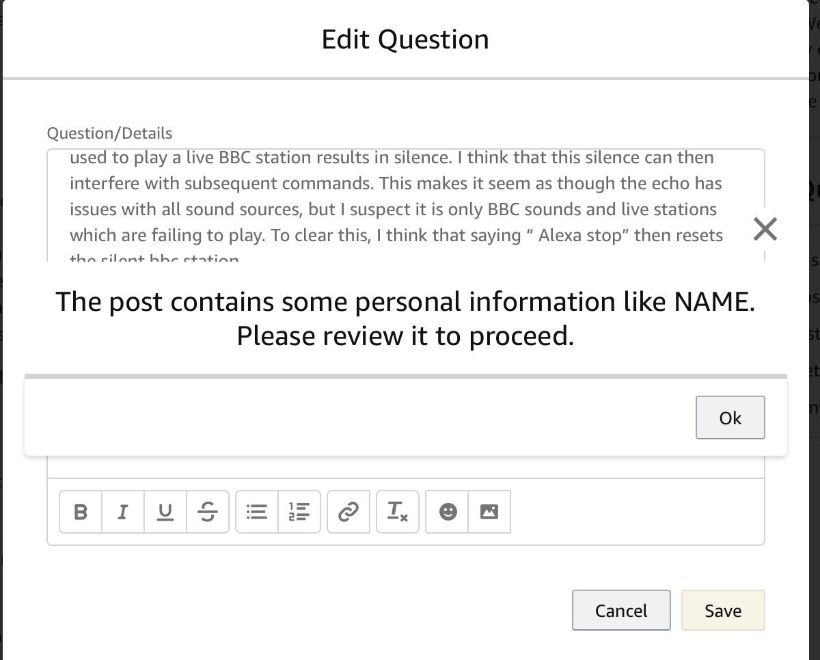The image size is (820, 660).
Task: Click empty space right of formatting icons
Action: pyautogui.click(x=635, y=511)
